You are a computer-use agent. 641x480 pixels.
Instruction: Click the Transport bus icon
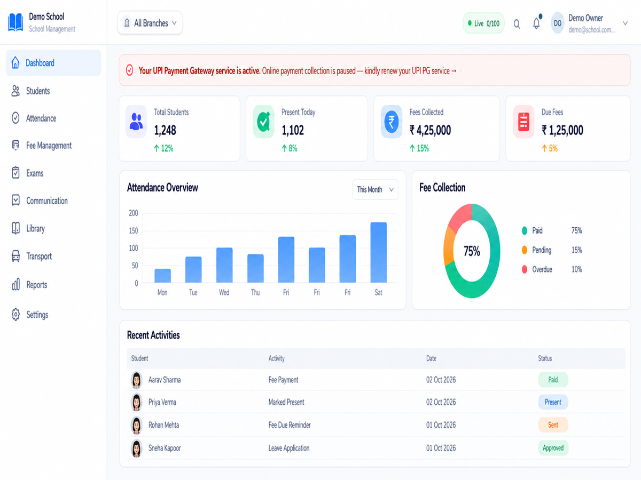(x=15, y=256)
